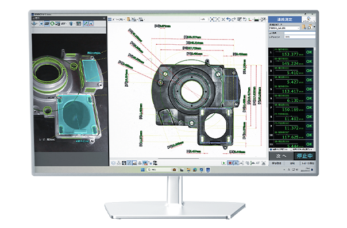Screen dimensions: 347x228
Task: Check the left checkbox below results list
Action: (271, 150)
